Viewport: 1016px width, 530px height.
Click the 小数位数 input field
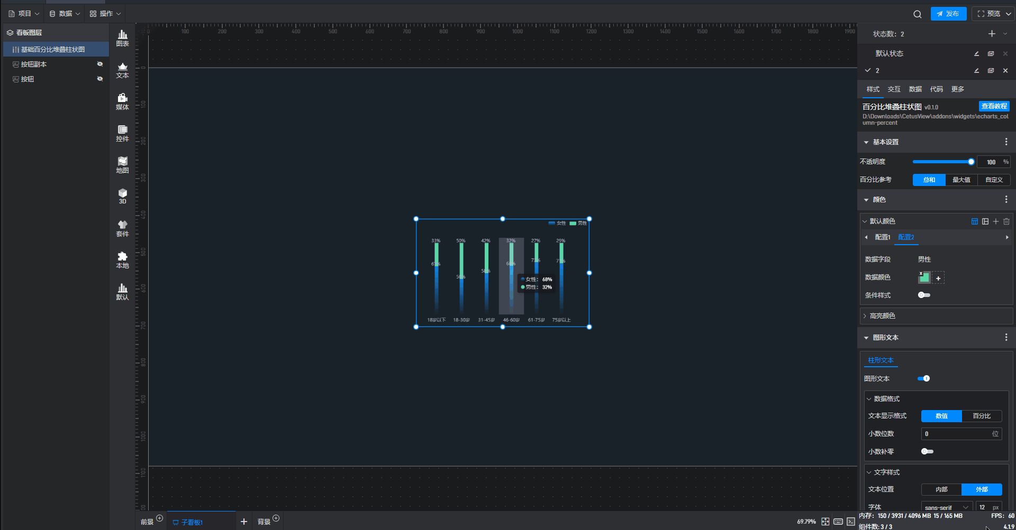tap(957, 434)
